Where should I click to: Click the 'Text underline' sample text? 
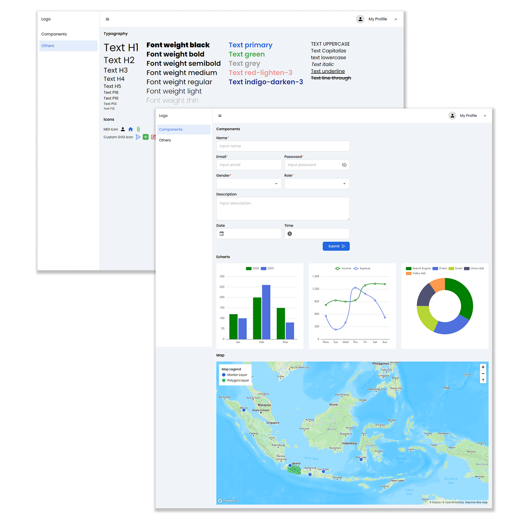[328, 71]
